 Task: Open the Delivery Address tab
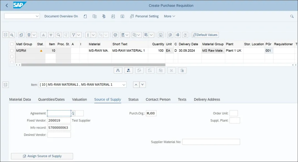coord(207,99)
